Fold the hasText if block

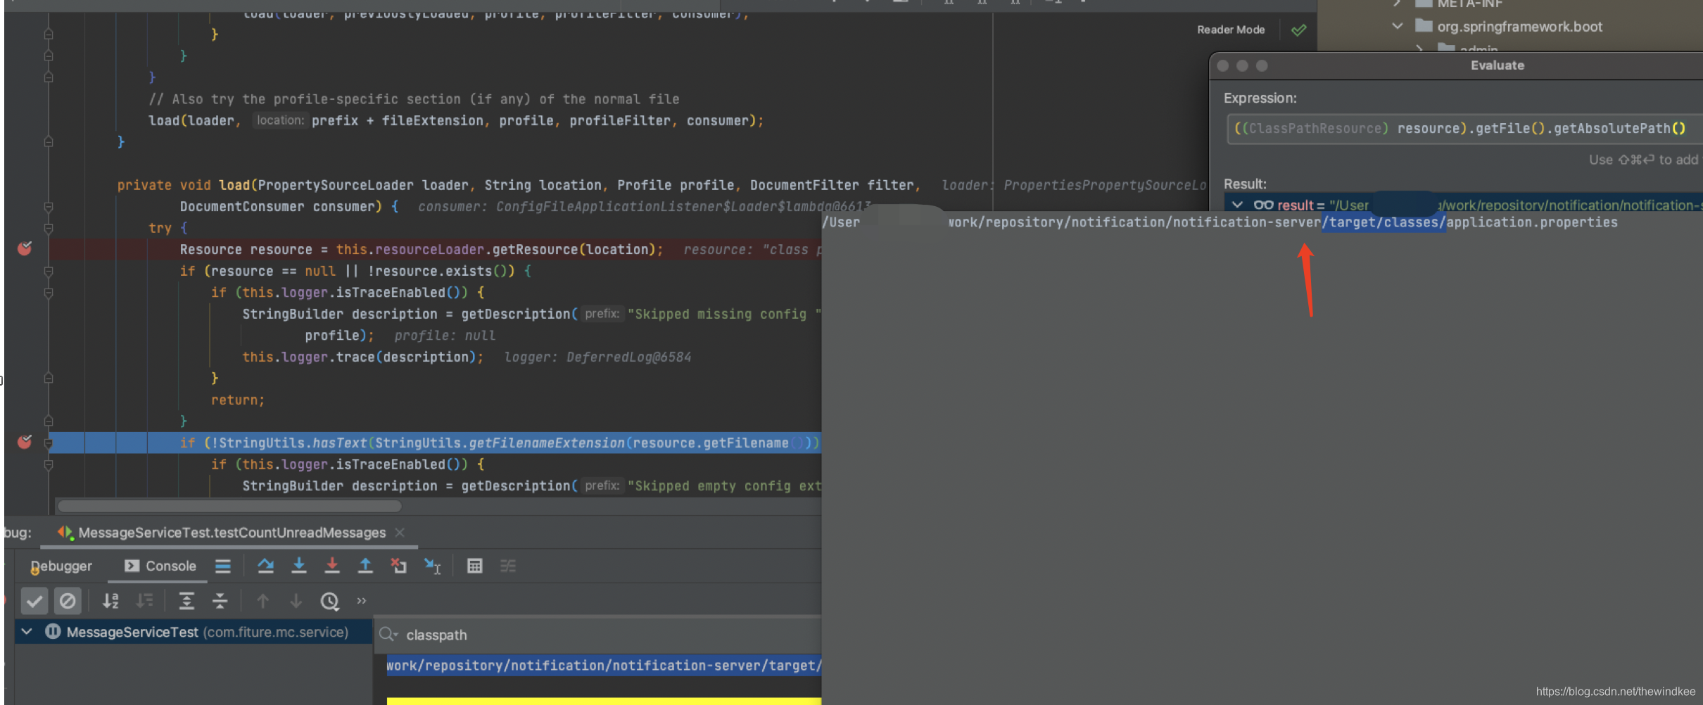tap(49, 443)
